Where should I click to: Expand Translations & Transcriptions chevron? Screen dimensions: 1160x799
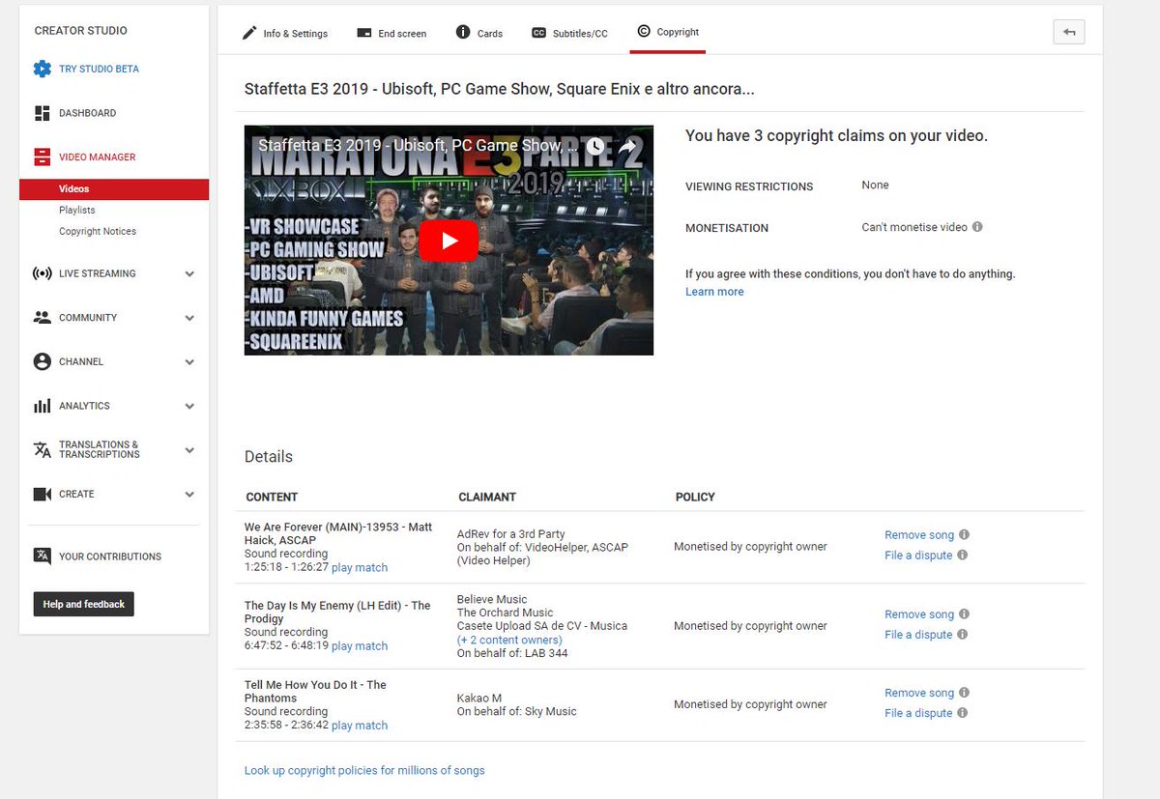pyautogui.click(x=189, y=450)
